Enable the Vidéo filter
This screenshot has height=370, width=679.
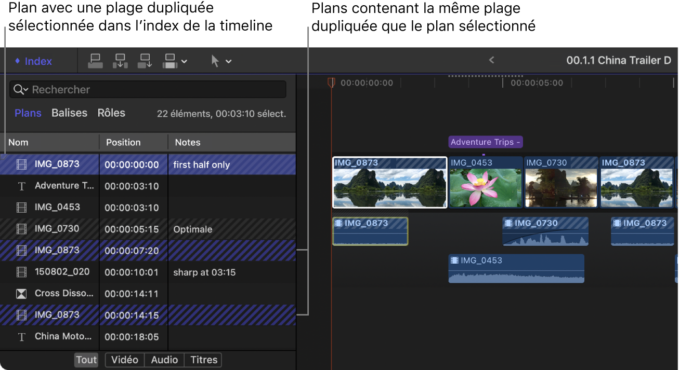coord(124,360)
